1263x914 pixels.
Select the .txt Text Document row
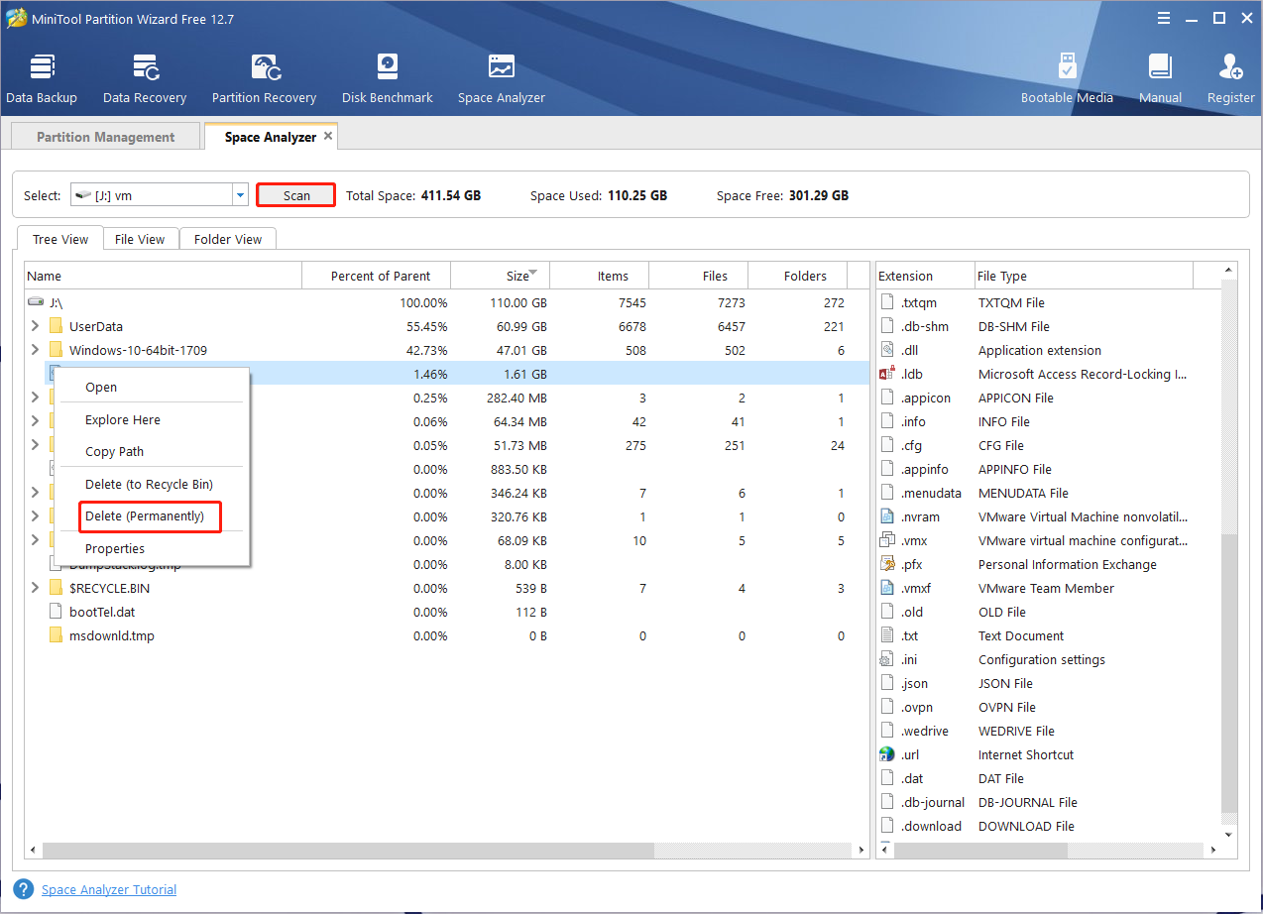pyautogui.click(x=1049, y=635)
